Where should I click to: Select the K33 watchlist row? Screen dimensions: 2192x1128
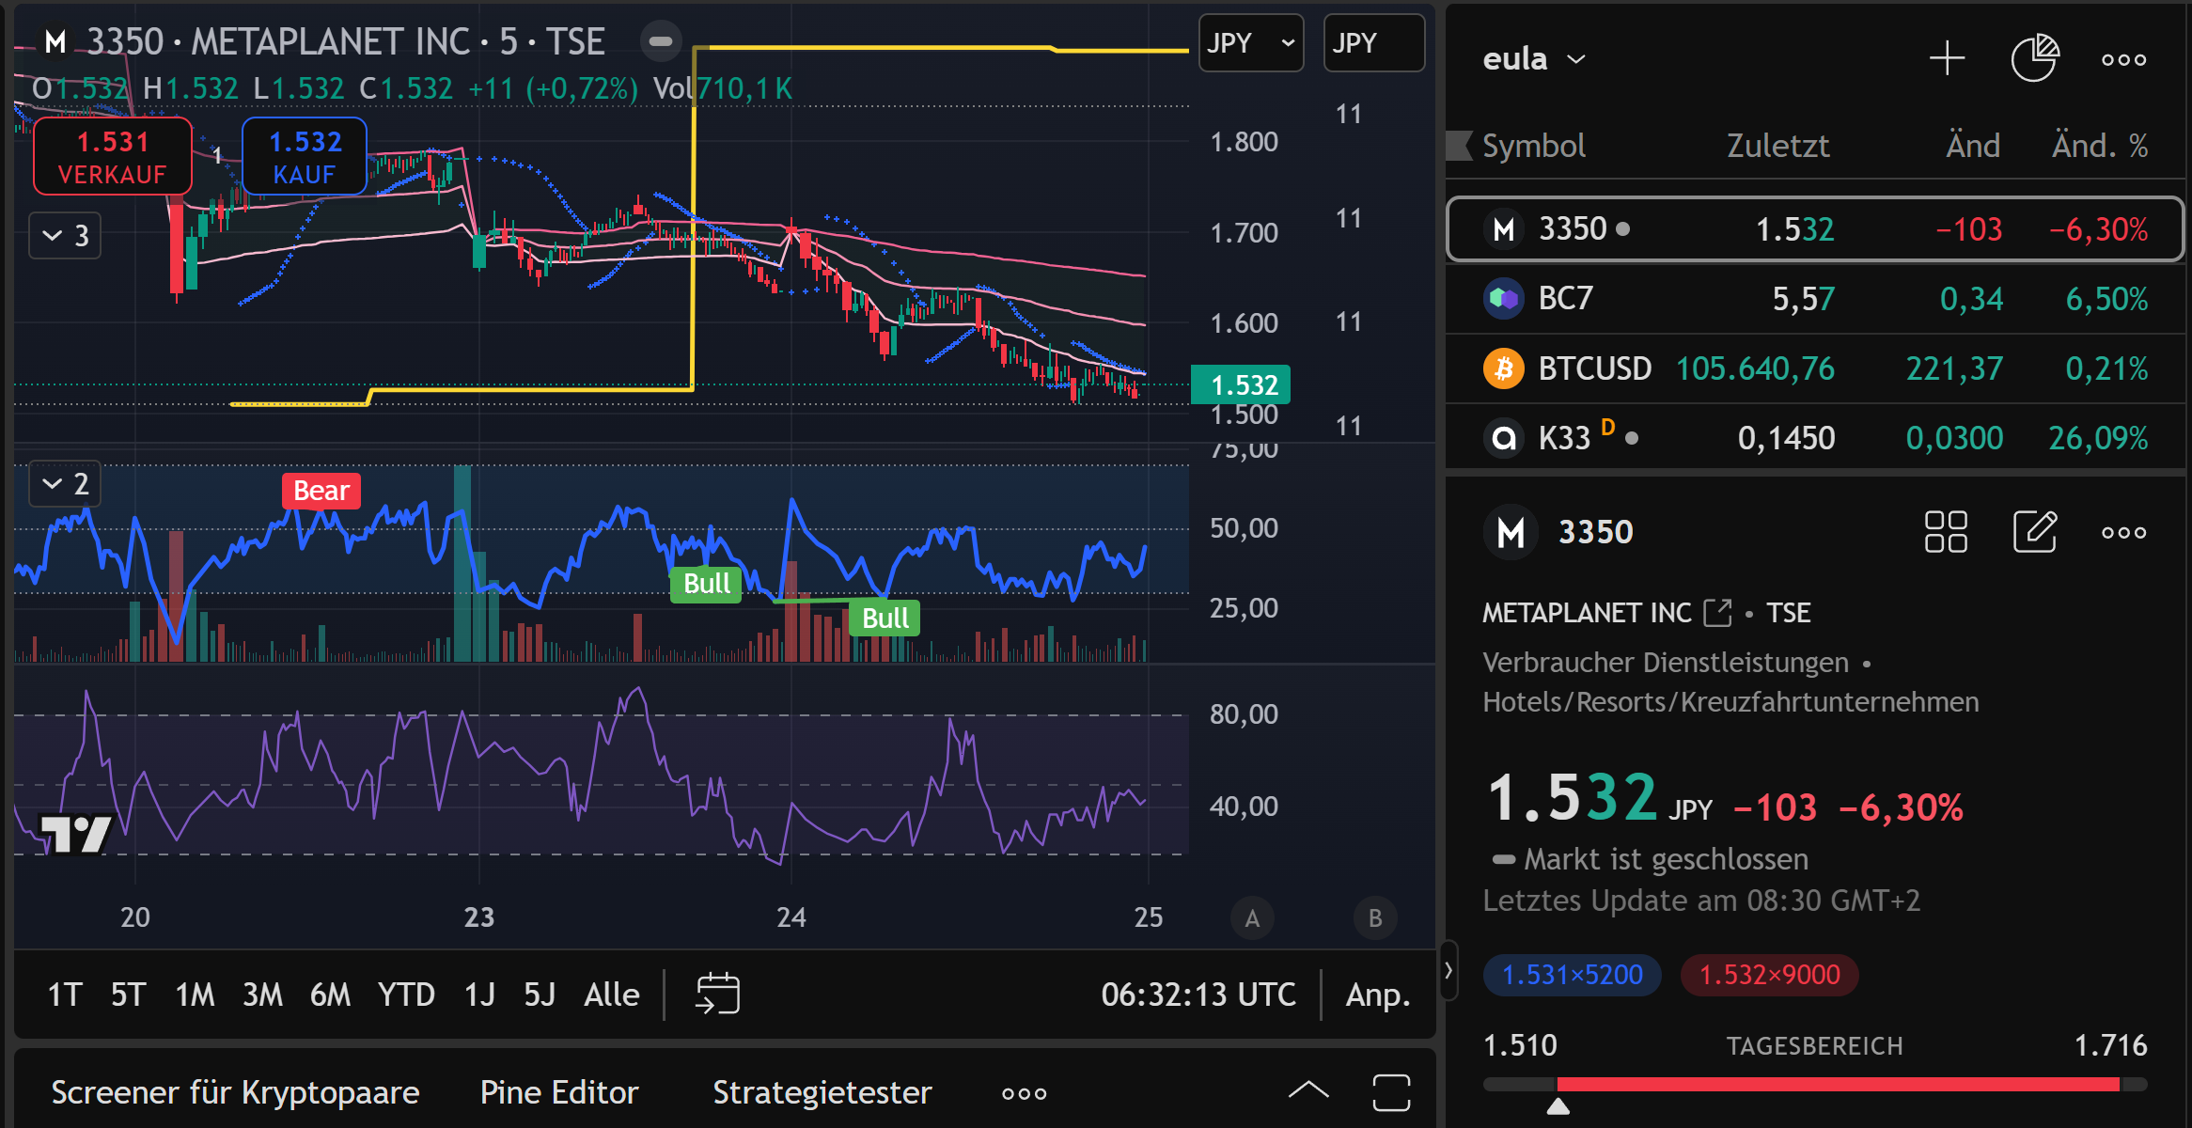point(1814,438)
